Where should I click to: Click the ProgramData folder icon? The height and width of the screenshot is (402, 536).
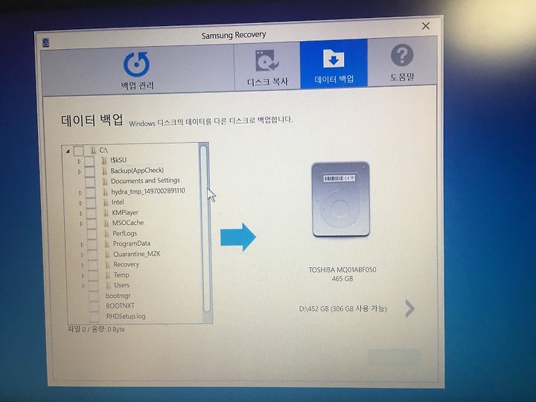pos(107,244)
